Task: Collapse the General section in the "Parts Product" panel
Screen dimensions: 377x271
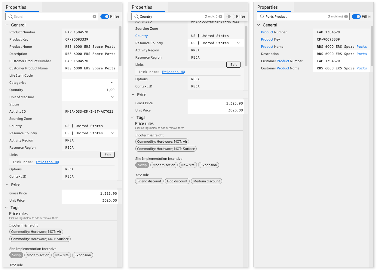Action: [259, 25]
